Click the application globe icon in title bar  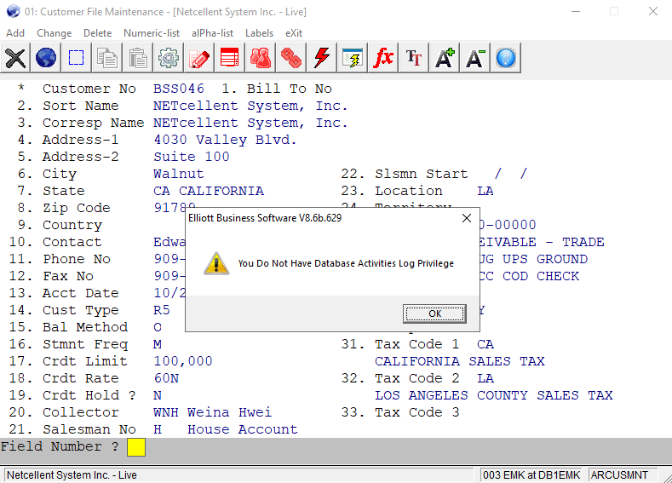[14, 11]
